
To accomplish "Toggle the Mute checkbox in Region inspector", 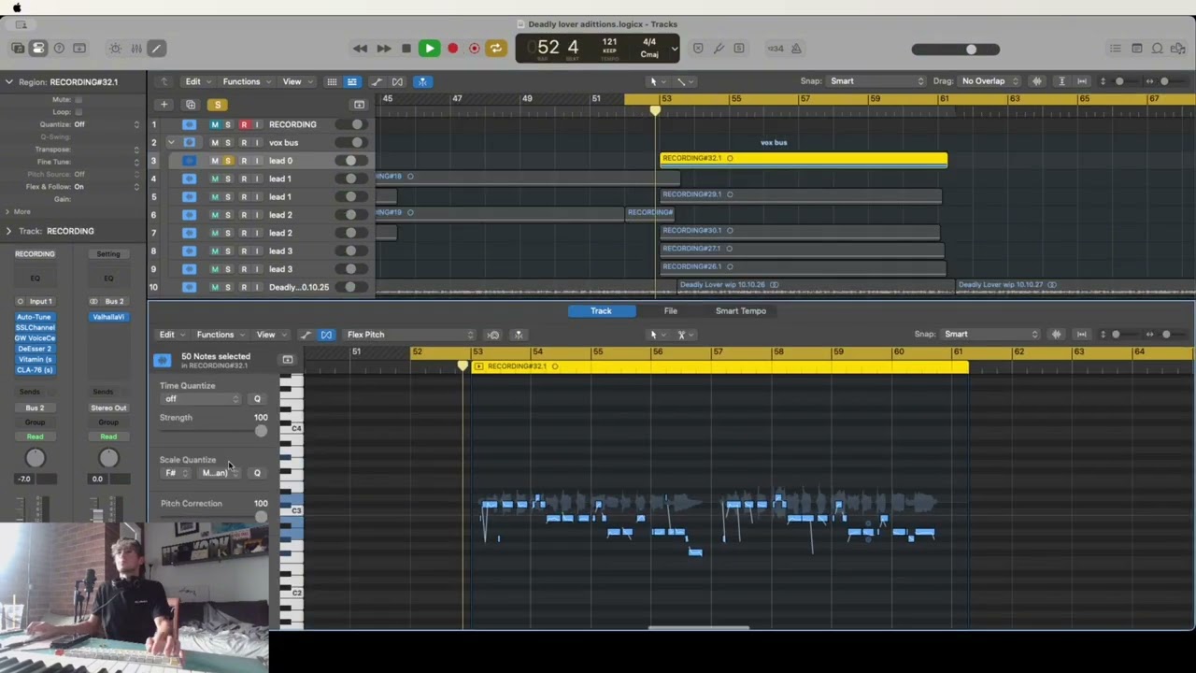I will 78,99.
